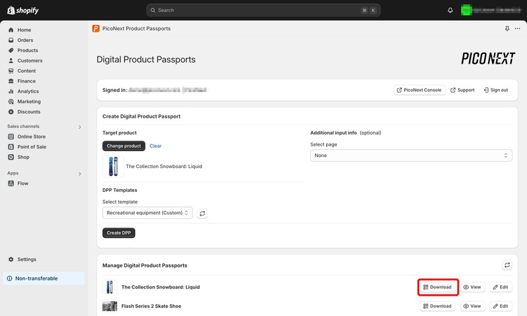Refresh DPP templates list icon
This screenshot has height=316, width=527.
202,214
